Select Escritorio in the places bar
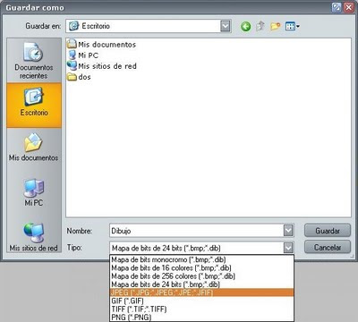Viewport: 358px width, 322px height. pos(34,105)
